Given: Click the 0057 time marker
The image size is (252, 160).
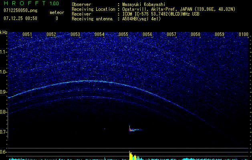Looking at the screenshot, I should coord(171,34).
